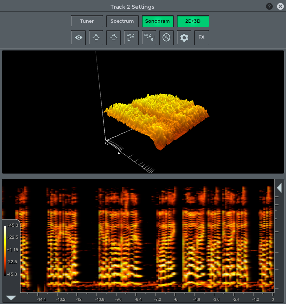Collapse the side panel left-pointing arrow
Screen dimensions: 286x304
(279, 188)
